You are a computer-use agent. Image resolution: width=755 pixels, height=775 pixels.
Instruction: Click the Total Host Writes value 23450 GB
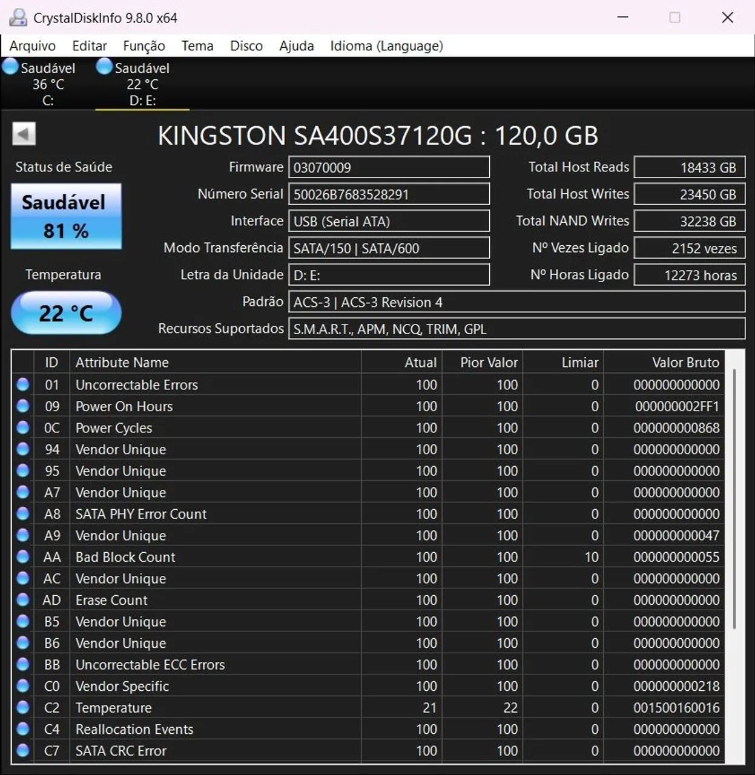[690, 194]
